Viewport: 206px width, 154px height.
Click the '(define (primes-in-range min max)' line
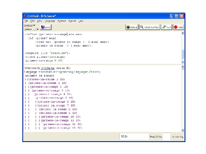[x=54, y=35]
